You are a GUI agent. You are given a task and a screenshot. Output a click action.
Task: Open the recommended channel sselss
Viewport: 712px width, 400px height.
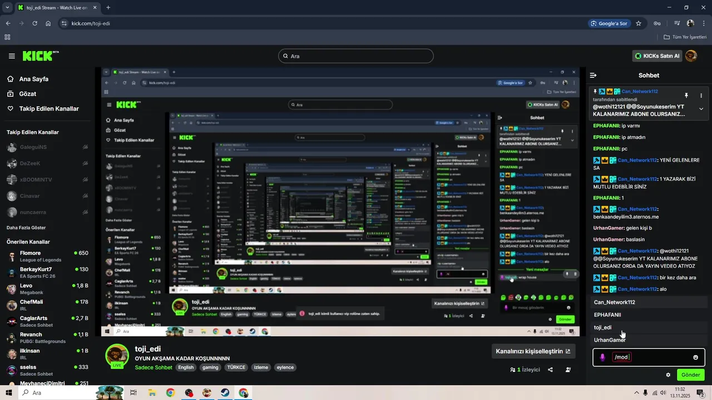[x=47, y=370]
